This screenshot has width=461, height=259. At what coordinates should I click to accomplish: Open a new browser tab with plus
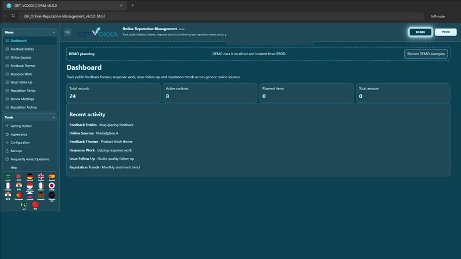[132, 5]
